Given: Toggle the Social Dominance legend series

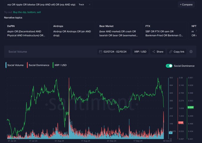Looking at the screenshot, I should pos(39,65).
